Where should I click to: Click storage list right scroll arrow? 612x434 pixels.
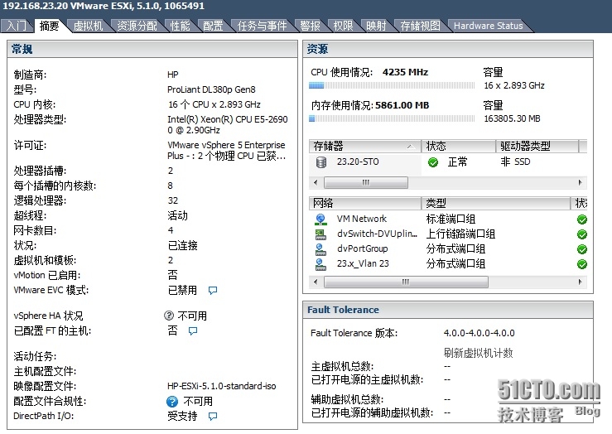[x=580, y=182]
